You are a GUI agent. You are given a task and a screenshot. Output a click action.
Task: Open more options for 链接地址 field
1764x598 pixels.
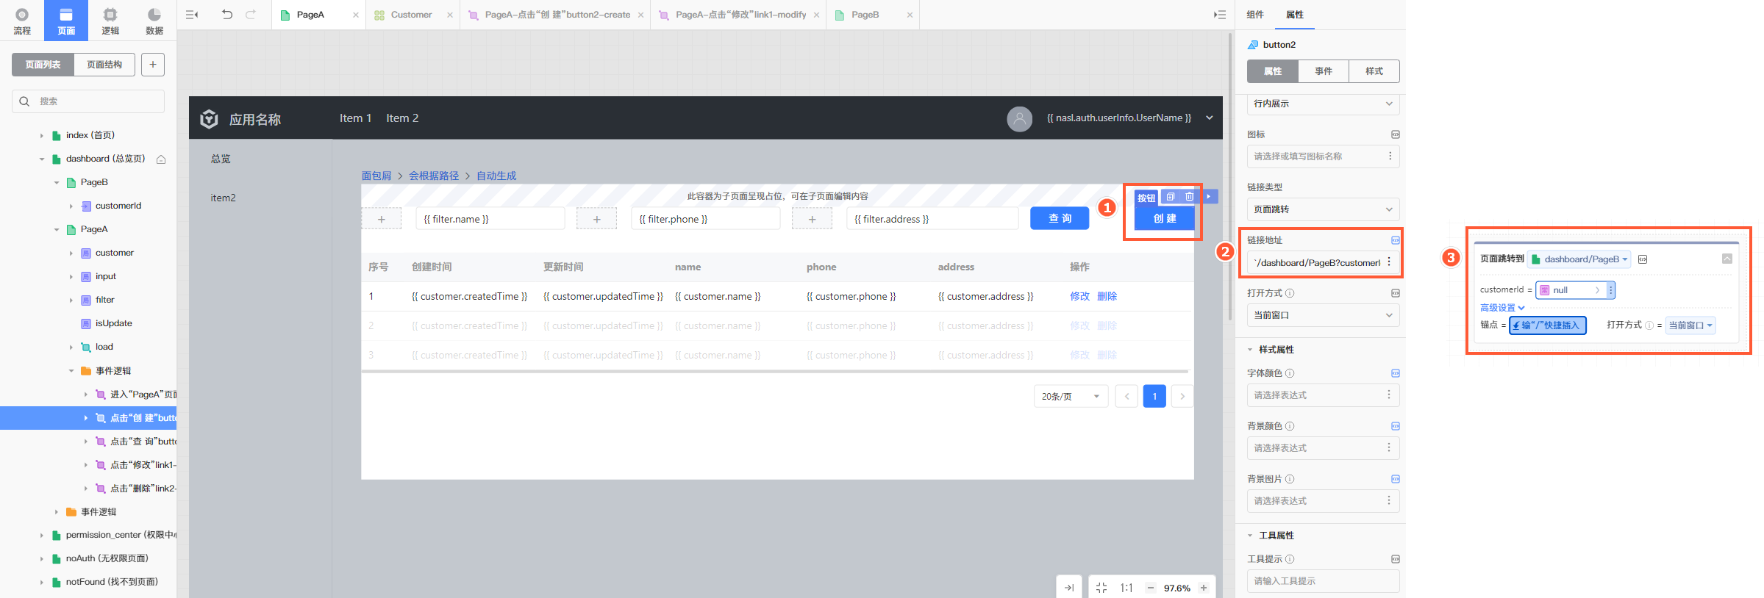(1389, 262)
